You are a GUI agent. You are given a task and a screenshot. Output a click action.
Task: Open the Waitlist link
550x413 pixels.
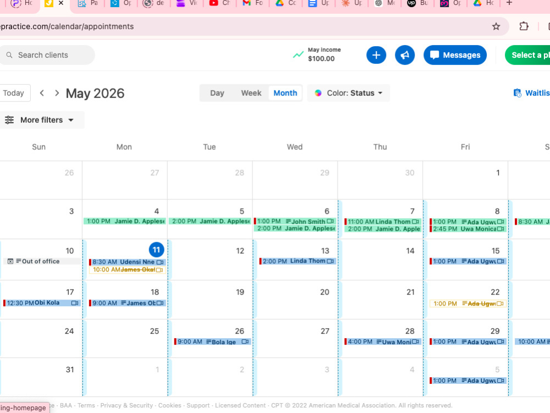(531, 93)
